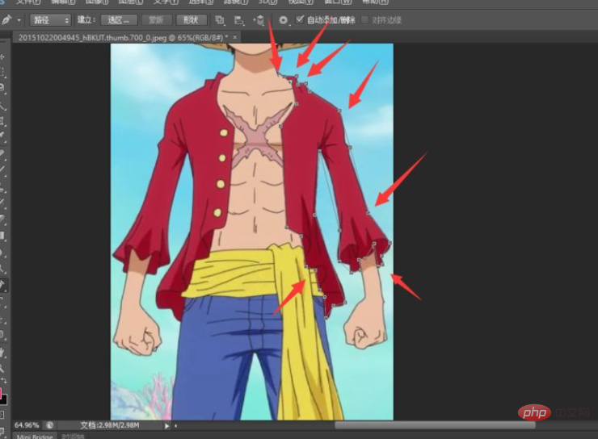The image size is (598, 439).
Task: Select the Move tool
Action: (2, 57)
